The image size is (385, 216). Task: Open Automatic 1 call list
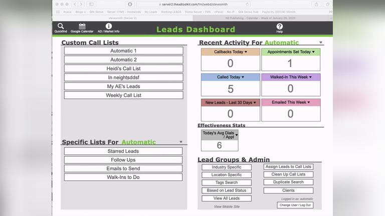(x=123, y=50)
